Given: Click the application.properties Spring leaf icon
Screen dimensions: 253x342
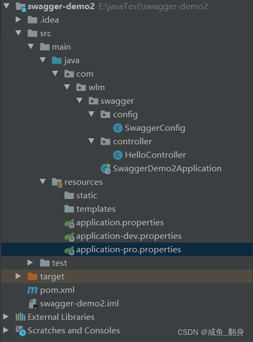Looking at the screenshot, I should point(69,223).
